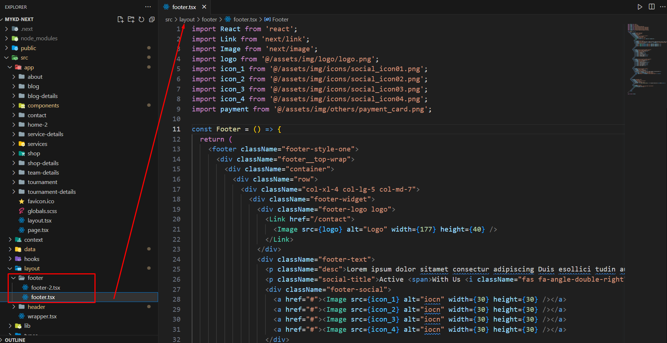Create a new folder in explorer
This screenshot has height=343, width=667.
coord(131,19)
